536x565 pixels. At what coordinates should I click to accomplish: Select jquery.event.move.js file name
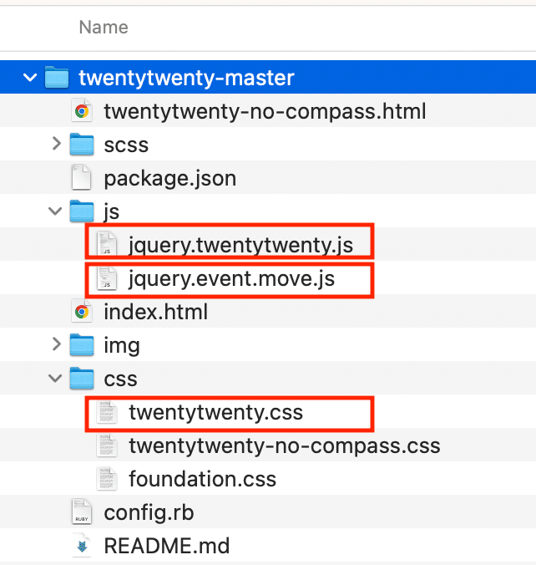[231, 279]
